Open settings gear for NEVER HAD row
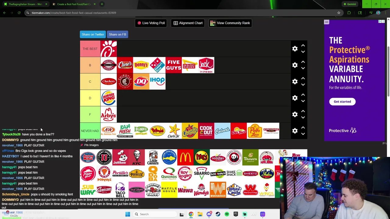 point(295,131)
